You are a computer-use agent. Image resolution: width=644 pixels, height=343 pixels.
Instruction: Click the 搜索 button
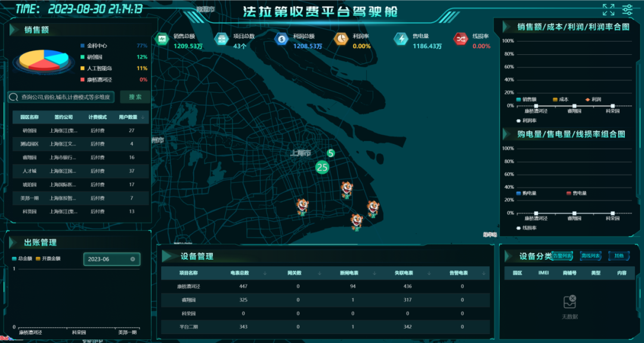pos(135,97)
